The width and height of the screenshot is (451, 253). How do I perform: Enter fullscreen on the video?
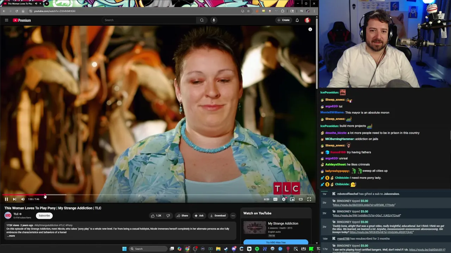pos(309,199)
